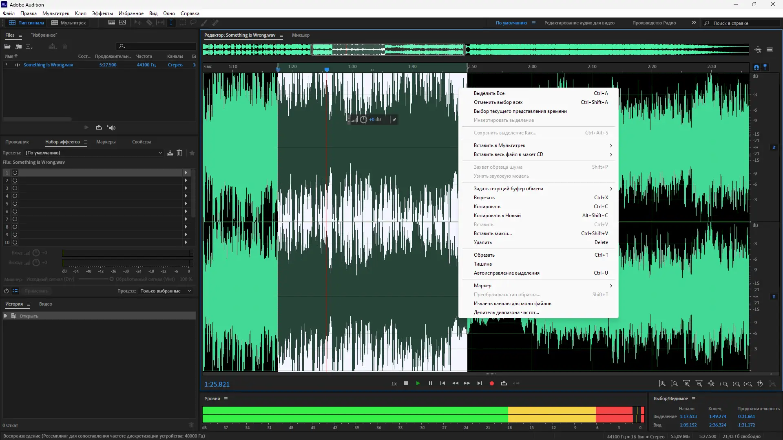Open the Process dropdown "Только выбранные"
Screen dimensions: 783x440
(x=166, y=291)
